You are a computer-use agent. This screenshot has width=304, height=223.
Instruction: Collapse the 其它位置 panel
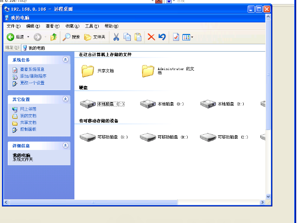click(66, 99)
